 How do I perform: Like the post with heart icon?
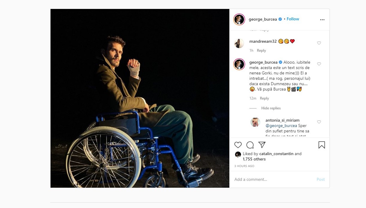coord(238,145)
